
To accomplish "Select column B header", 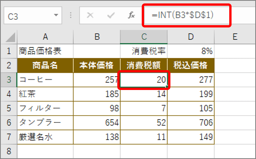I will 97,37.
